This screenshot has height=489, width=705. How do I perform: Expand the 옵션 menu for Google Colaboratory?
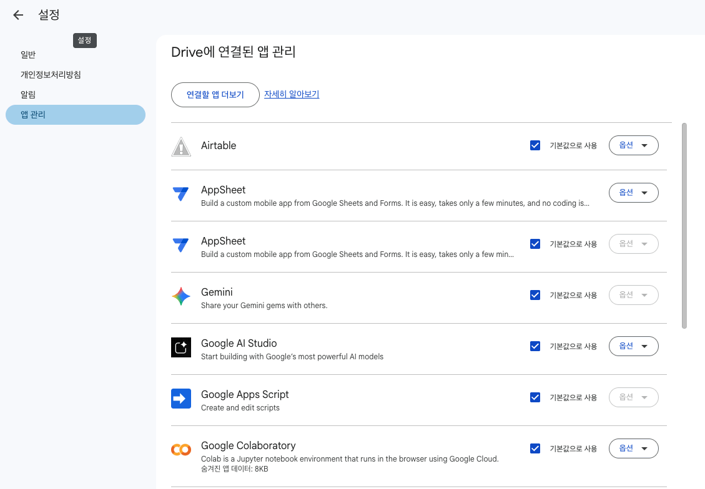click(x=633, y=448)
